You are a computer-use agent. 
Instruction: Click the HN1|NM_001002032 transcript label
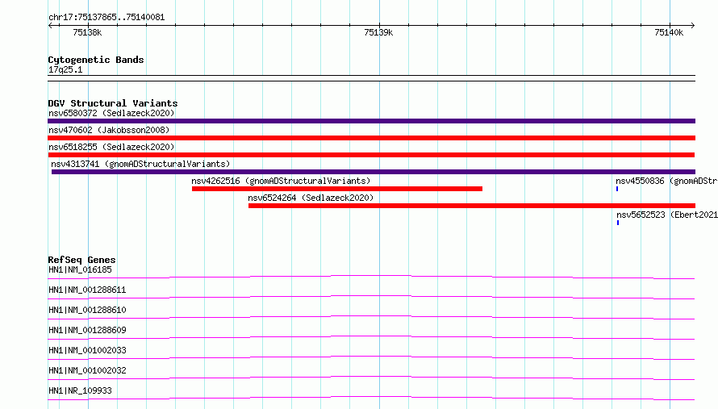[x=87, y=370]
